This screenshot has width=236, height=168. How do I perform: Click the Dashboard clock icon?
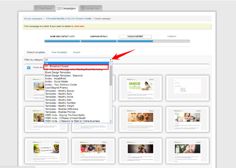point(37,8)
